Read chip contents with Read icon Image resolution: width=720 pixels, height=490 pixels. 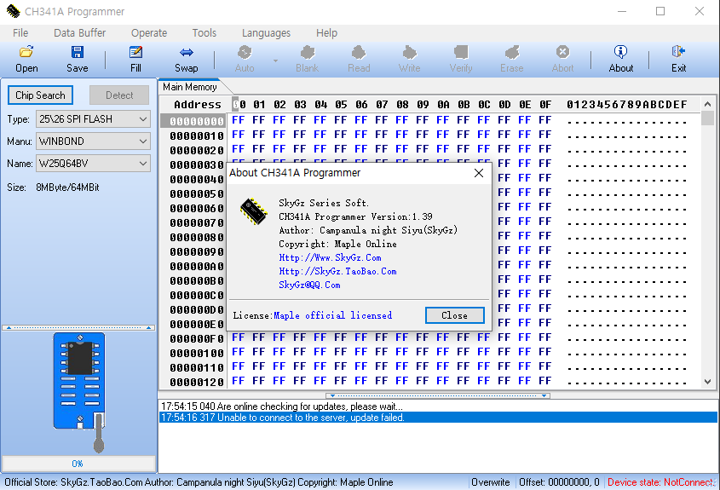[359, 60]
